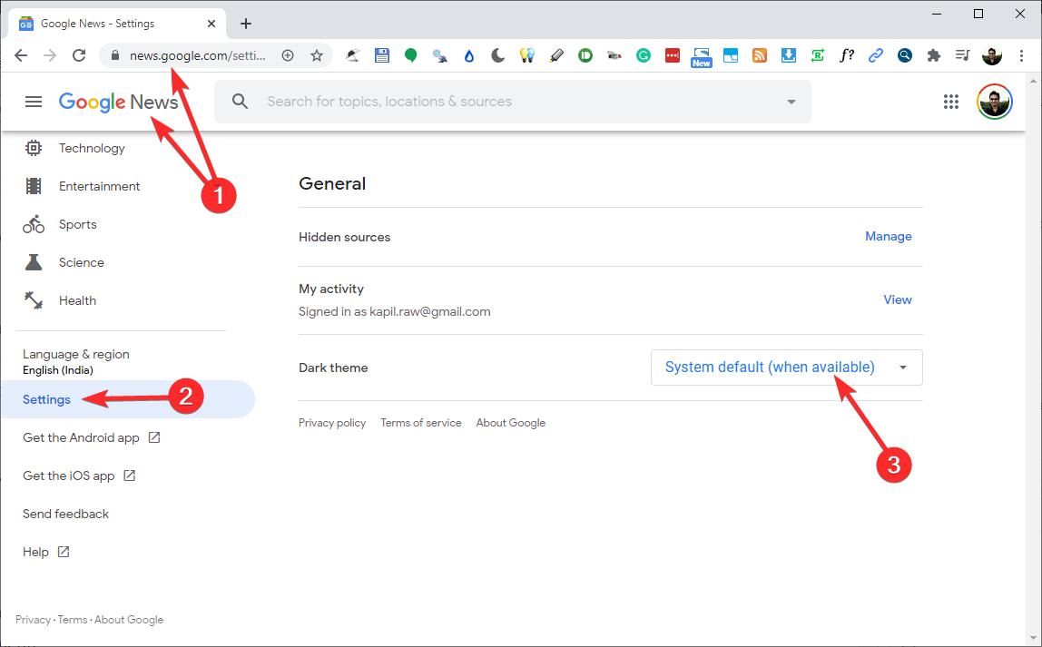The height and width of the screenshot is (647, 1042).
Task: Open the Google apps grid
Action: [x=951, y=102]
